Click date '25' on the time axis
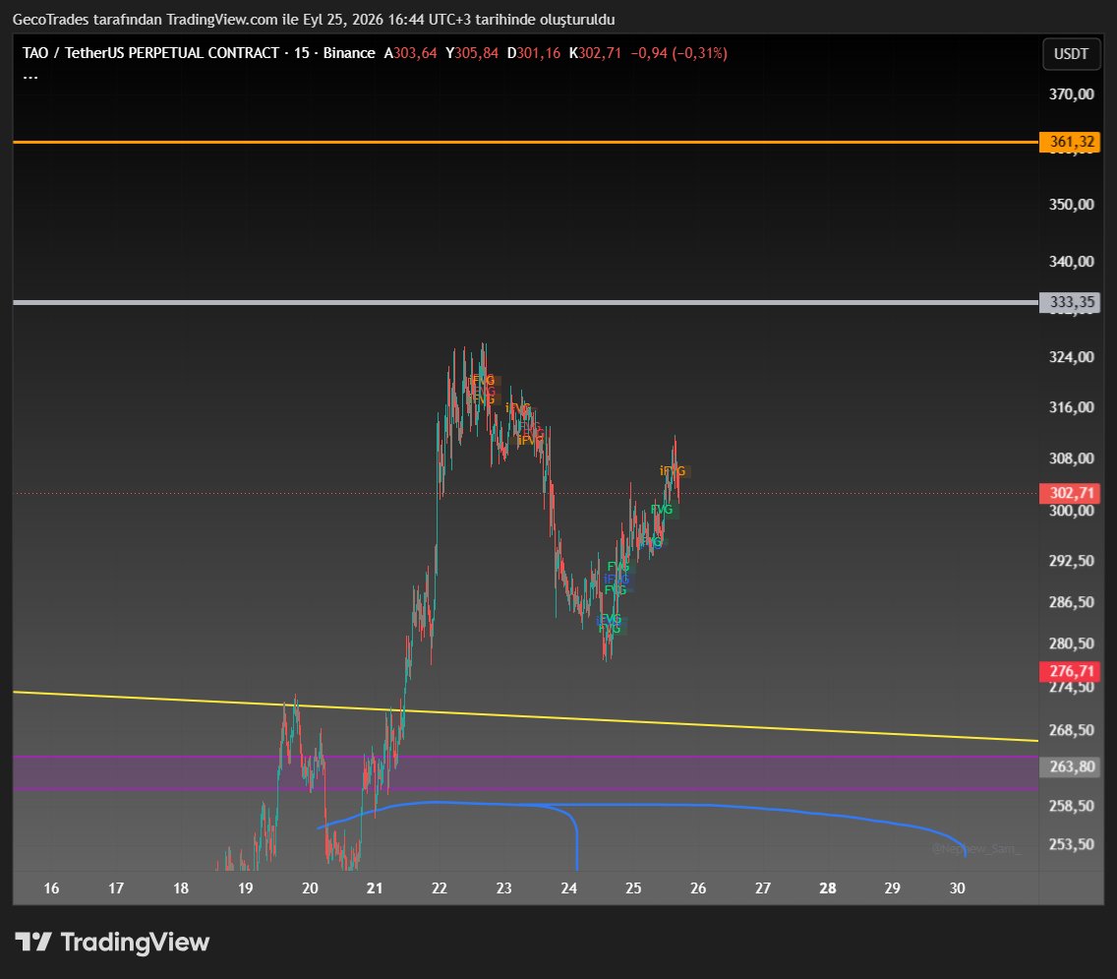The image size is (1117, 979). coord(633,888)
